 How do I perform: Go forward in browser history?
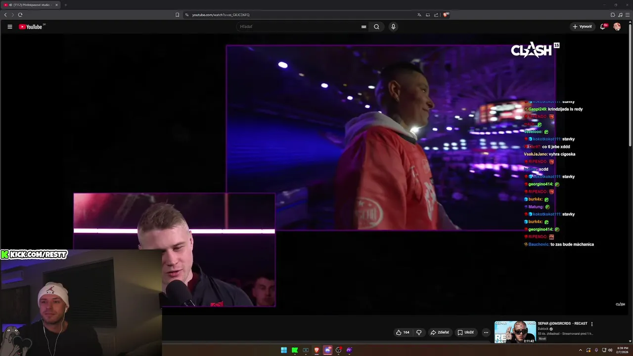(x=13, y=15)
